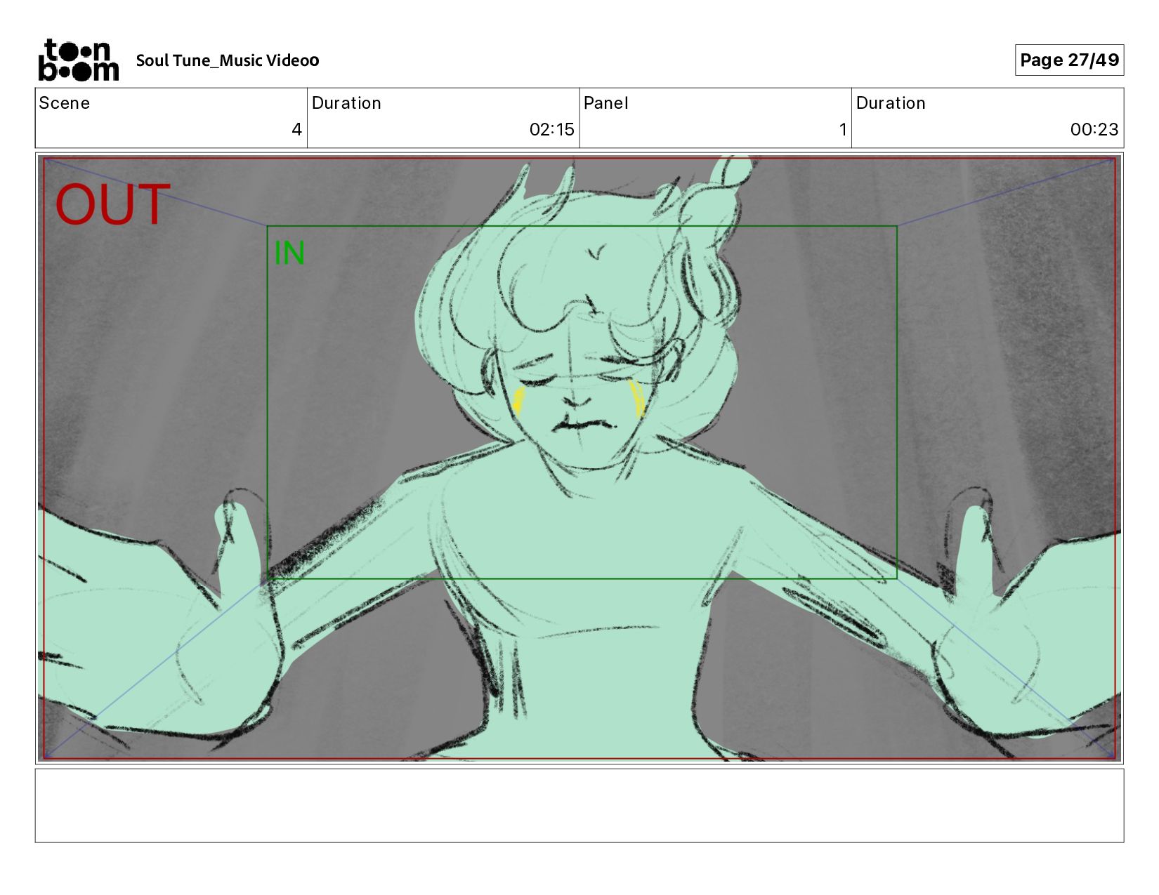The height and width of the screenshot is (895, 1159).
Task: Select the scene duration value '02:15'
Action: coord(551,129)
